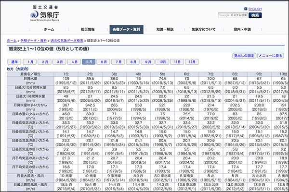Viewport: 289px width, 192px height.
Task: Open the ホーム navigation menu
Action: (49, 29)
